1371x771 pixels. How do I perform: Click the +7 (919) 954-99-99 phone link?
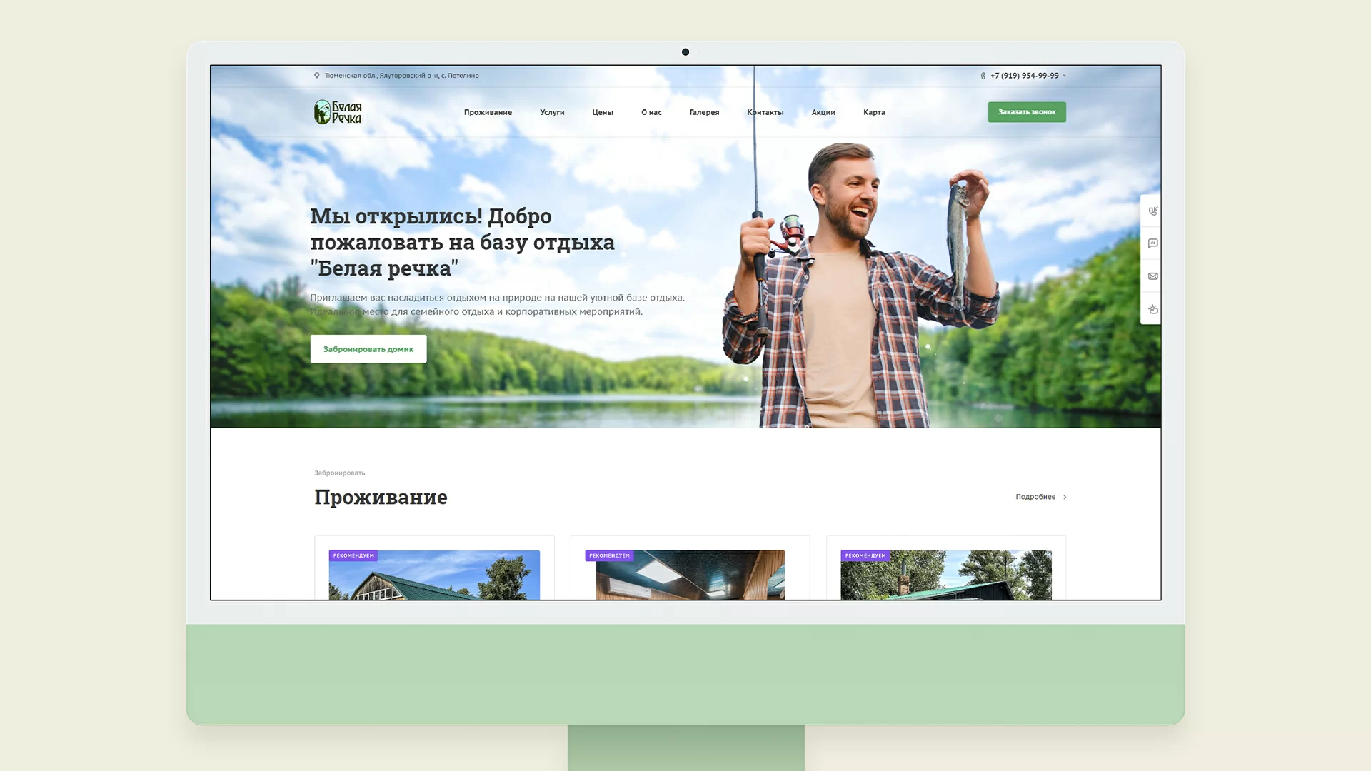pyautogui.click(x=1024, y=76)
